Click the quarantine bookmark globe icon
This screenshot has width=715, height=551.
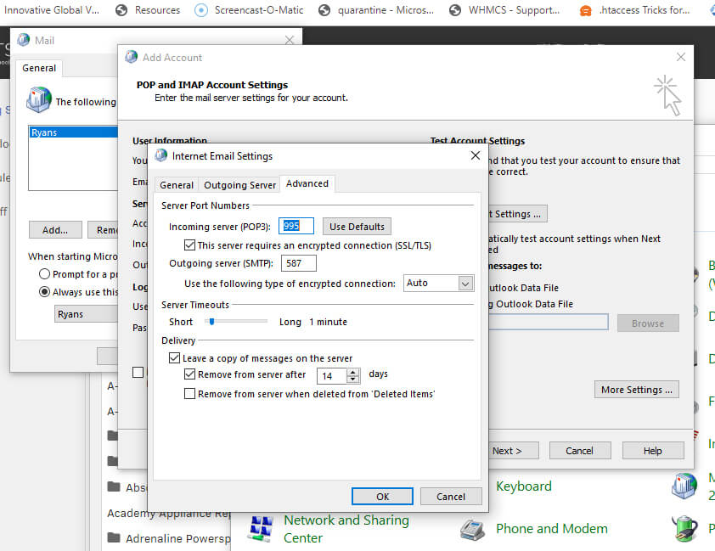tap(324, 10)
